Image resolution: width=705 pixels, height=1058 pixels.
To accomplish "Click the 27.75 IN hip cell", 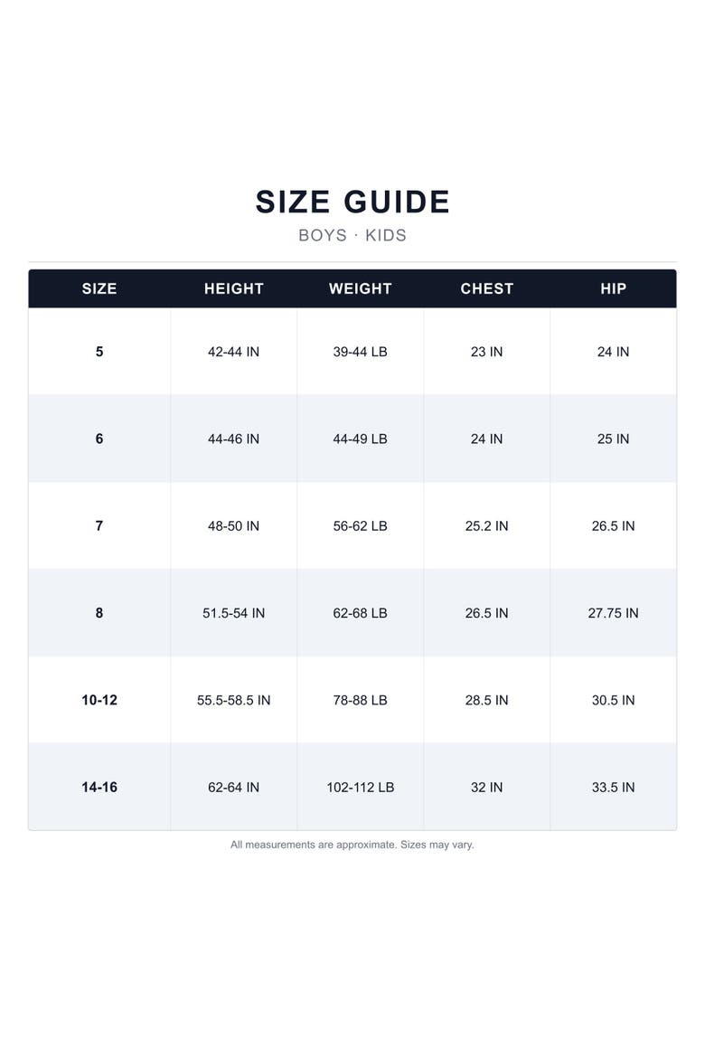I will point(613,613).
